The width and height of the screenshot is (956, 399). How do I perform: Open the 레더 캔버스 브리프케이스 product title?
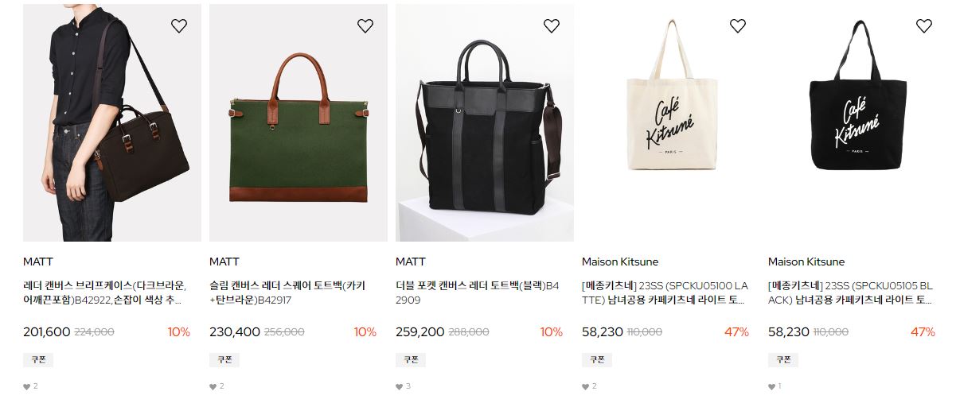(105, 292)
